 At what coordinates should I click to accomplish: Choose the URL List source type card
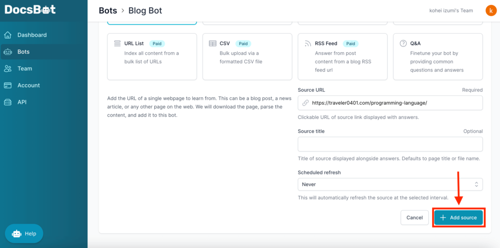[152, 57]
